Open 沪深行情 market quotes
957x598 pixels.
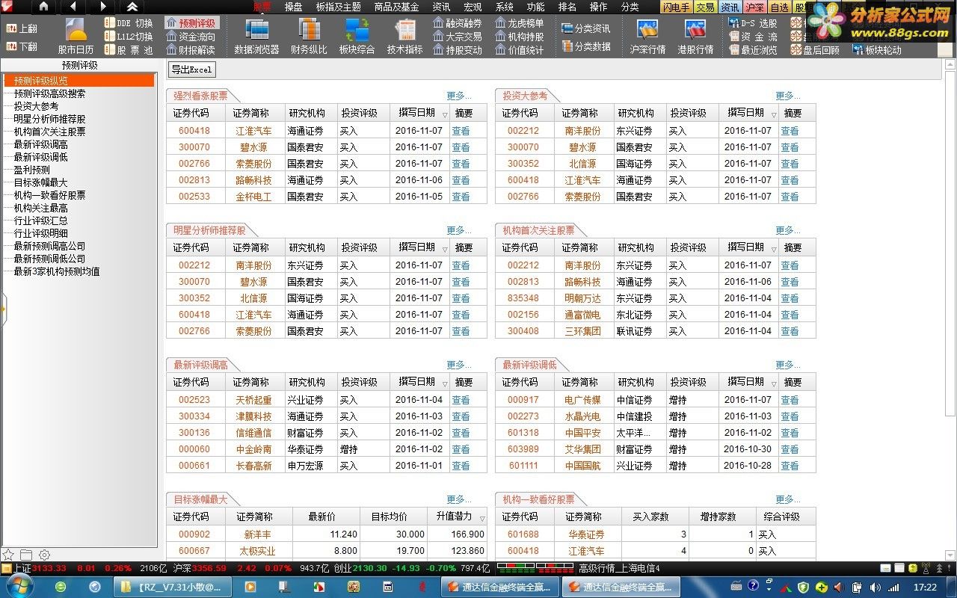point(647,37)
